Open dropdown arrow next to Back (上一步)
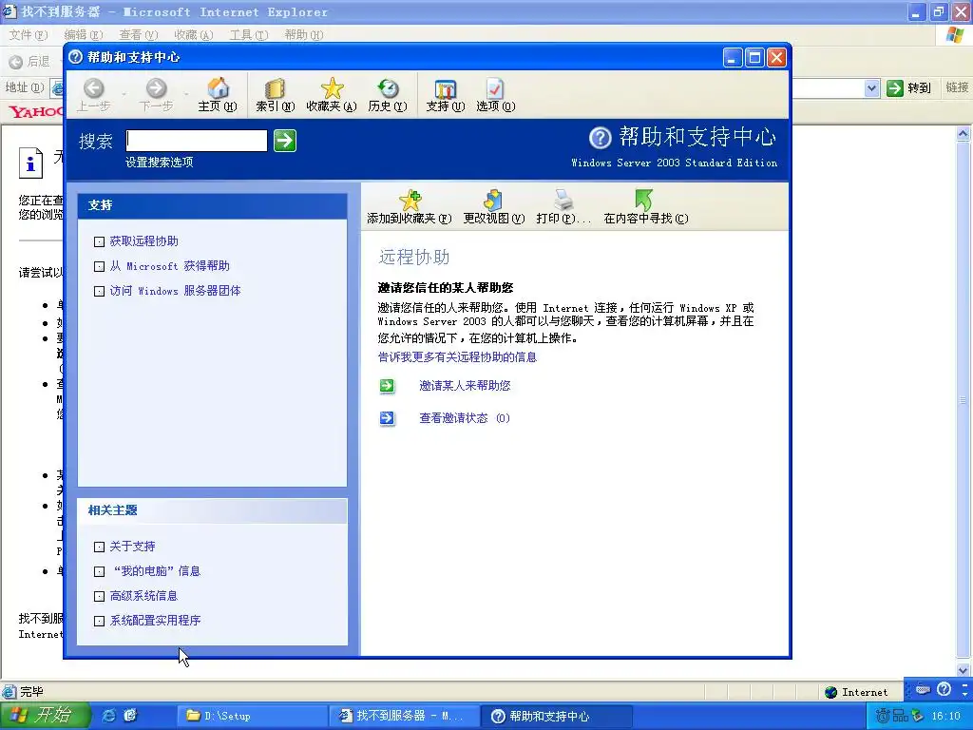The width and height of the screenshot is (973, 730). pyautogui.click(x=124, y=94)
